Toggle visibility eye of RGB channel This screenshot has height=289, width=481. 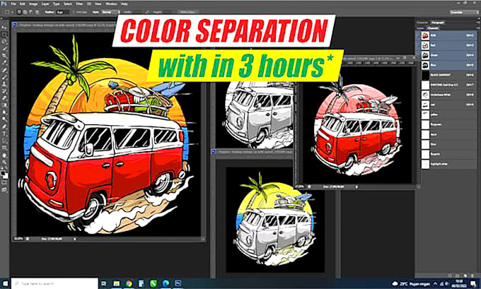click(418, 35)
